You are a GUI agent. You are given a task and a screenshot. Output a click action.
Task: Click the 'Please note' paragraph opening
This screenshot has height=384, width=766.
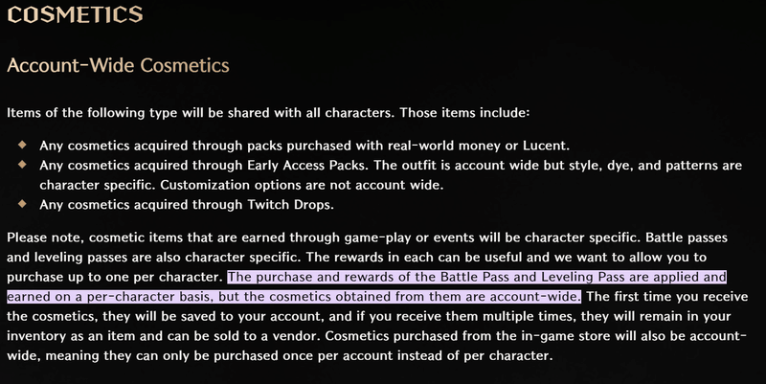click(46, 236)
